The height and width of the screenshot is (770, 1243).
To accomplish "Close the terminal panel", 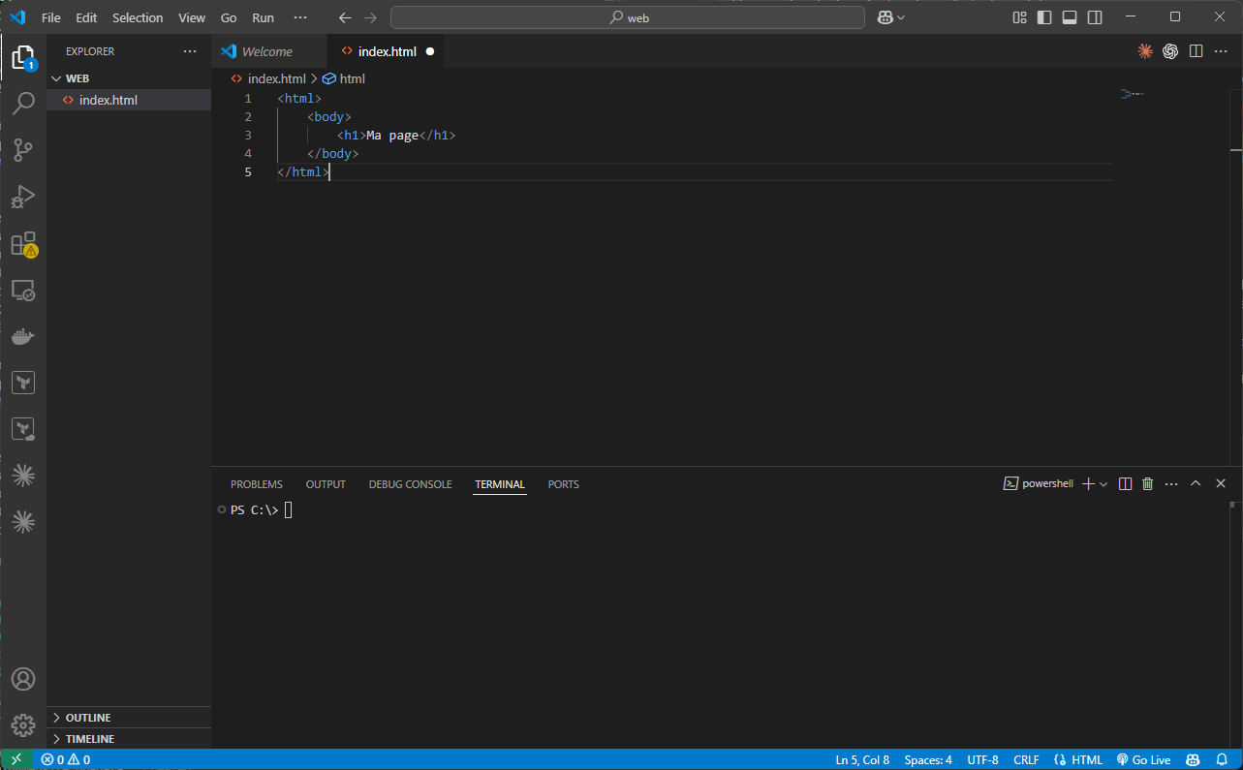I will 1221,483.
